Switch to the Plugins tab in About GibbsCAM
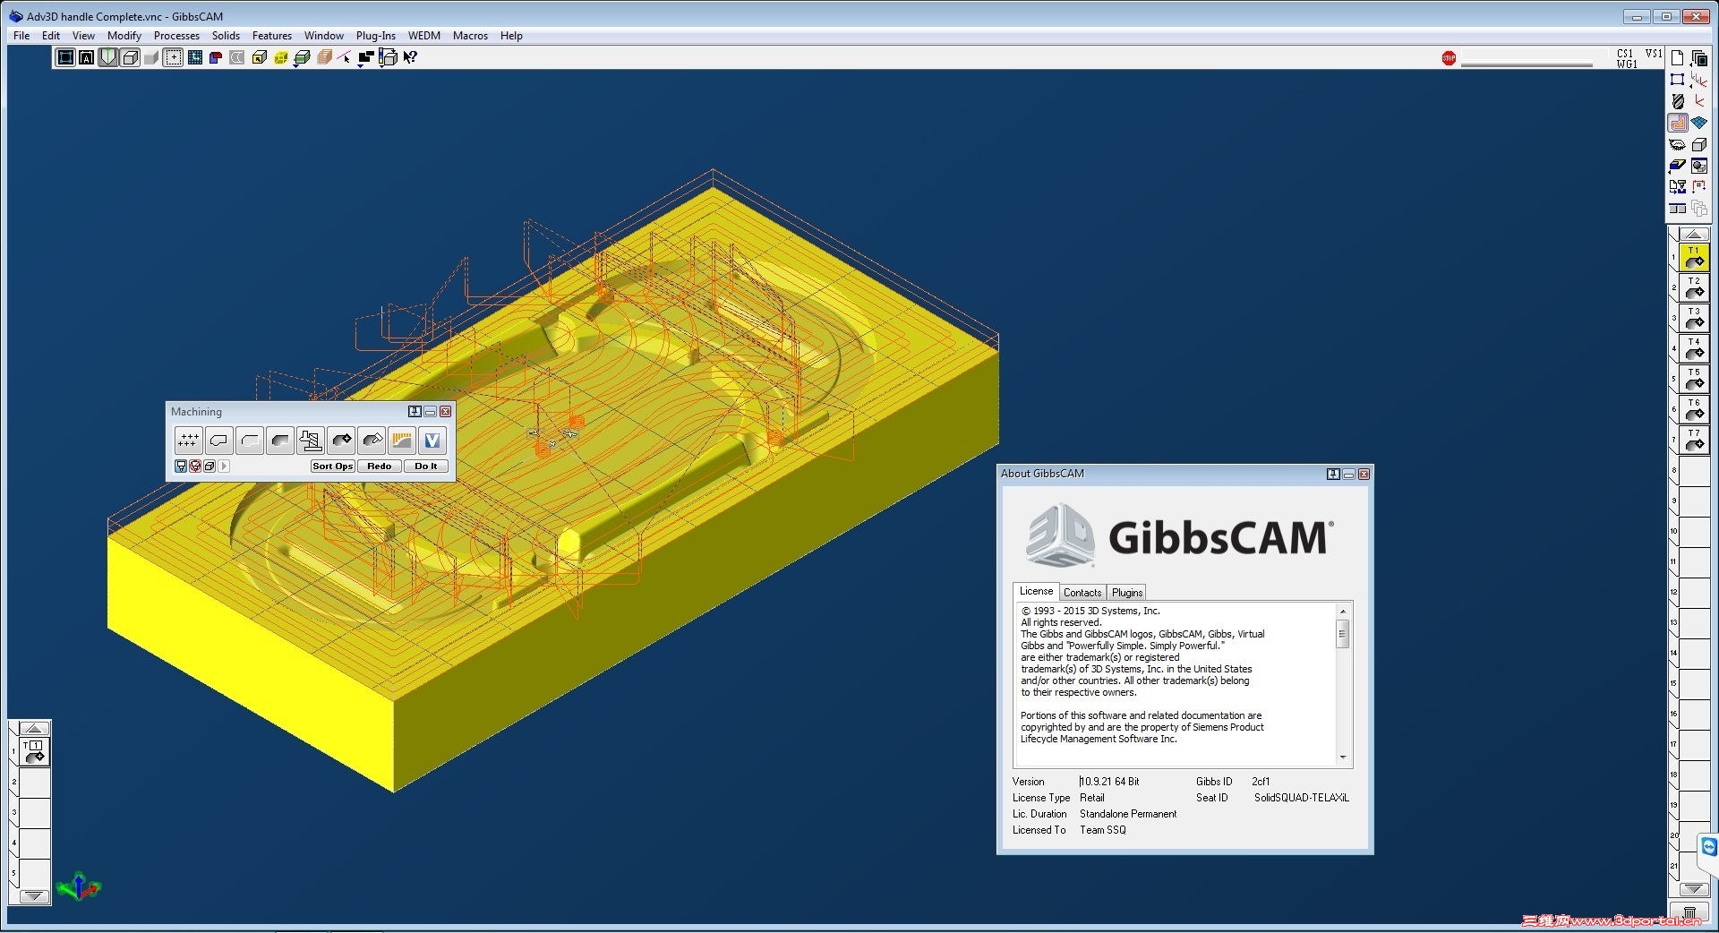 (1127, 593)
